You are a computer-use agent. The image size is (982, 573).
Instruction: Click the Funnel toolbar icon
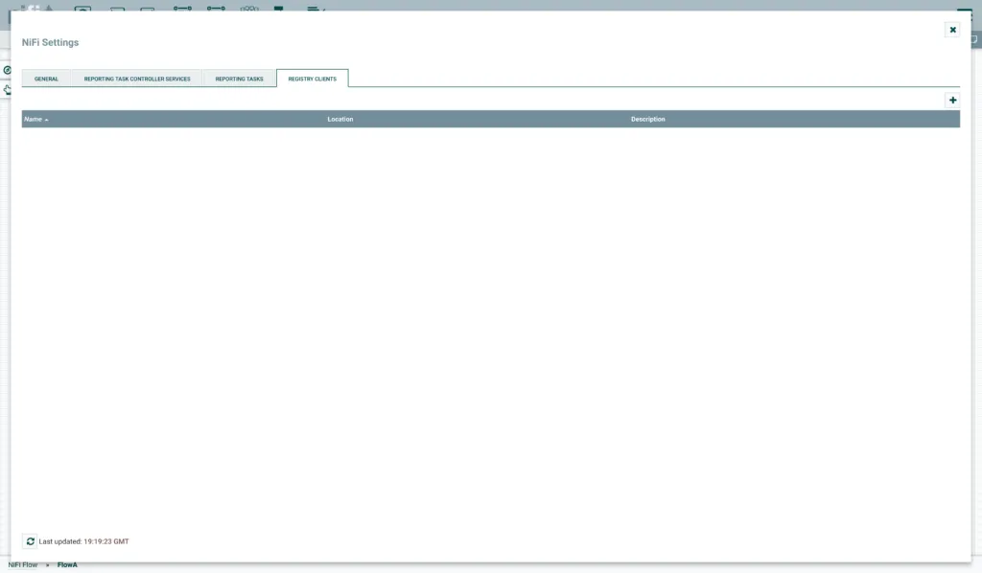[249, 9]
